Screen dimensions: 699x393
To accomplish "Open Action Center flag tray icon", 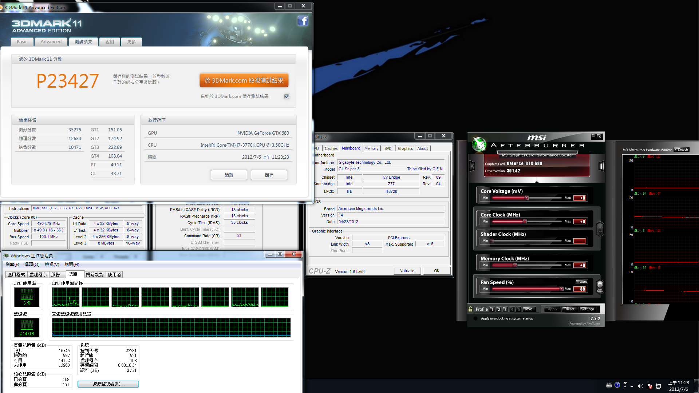I will pos(649,386).
